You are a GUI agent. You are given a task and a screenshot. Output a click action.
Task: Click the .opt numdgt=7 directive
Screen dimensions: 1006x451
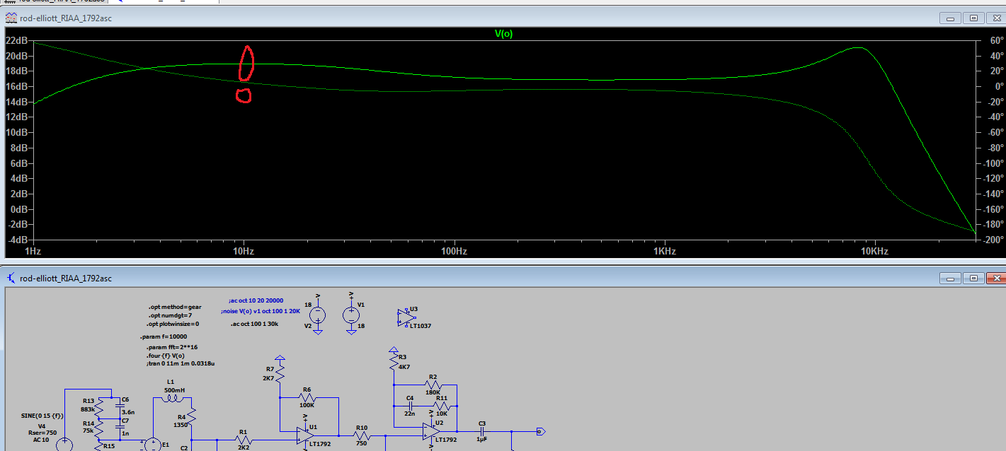(x=170, y=315)
